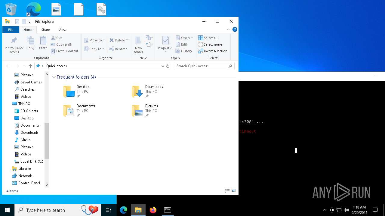The image size is (385, 216).
Task: Click the volume tray icon
Action: click(x=346, y=210)
